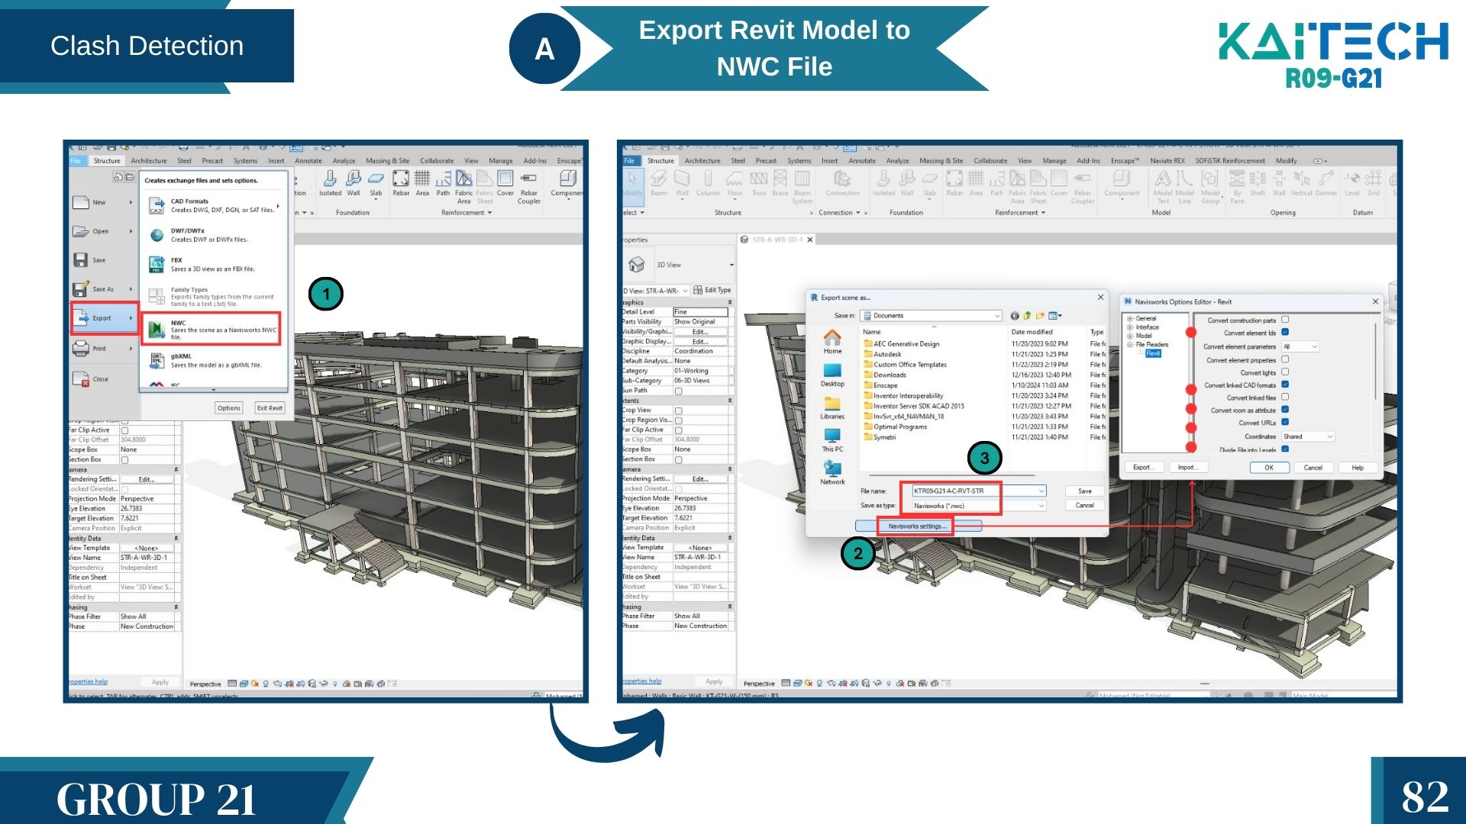Select NWC export option in file menu

(x=212, y=330)
